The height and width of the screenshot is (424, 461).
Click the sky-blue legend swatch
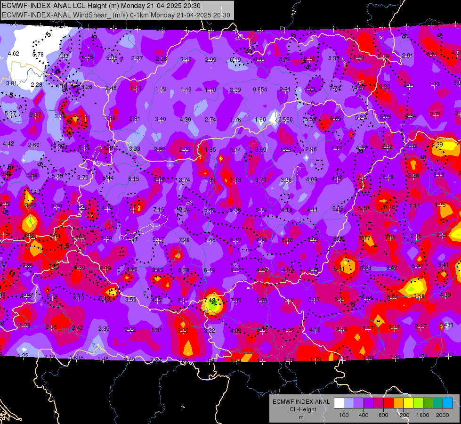[x=448, y=403]
